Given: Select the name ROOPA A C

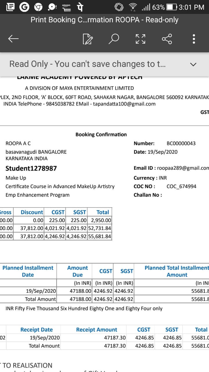Looking at the screenshot, I should point(18,143).
